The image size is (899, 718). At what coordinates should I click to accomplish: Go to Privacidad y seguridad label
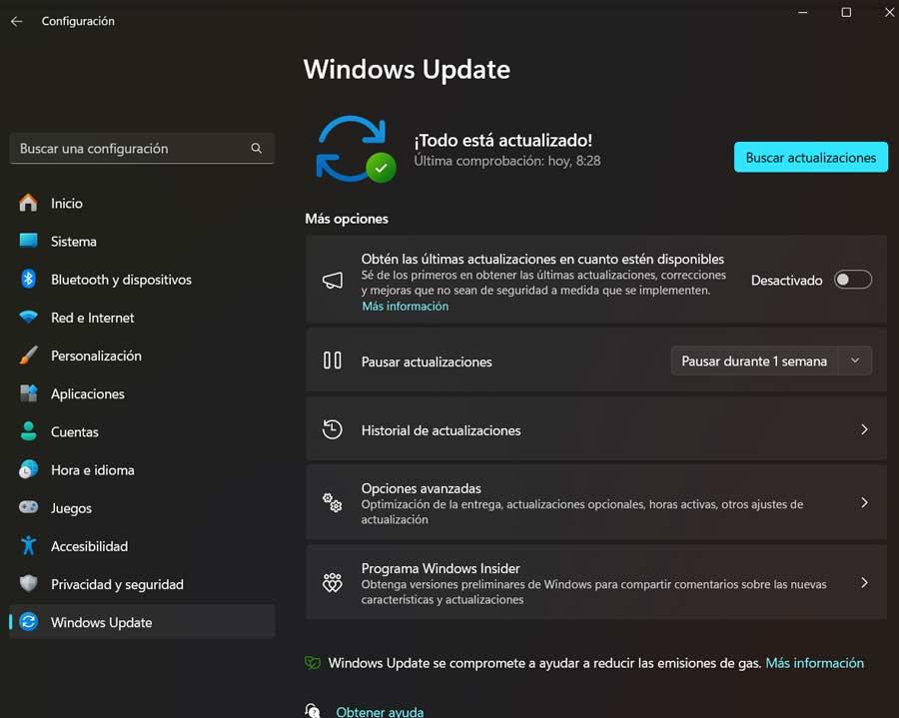pyautogui.click(x=117, y=584)
